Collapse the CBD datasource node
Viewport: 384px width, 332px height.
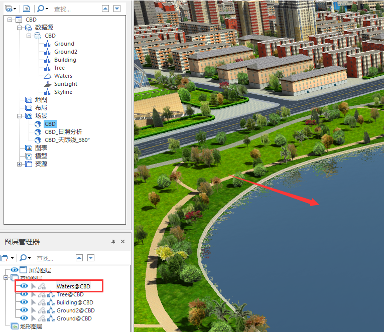click(29, 36)
